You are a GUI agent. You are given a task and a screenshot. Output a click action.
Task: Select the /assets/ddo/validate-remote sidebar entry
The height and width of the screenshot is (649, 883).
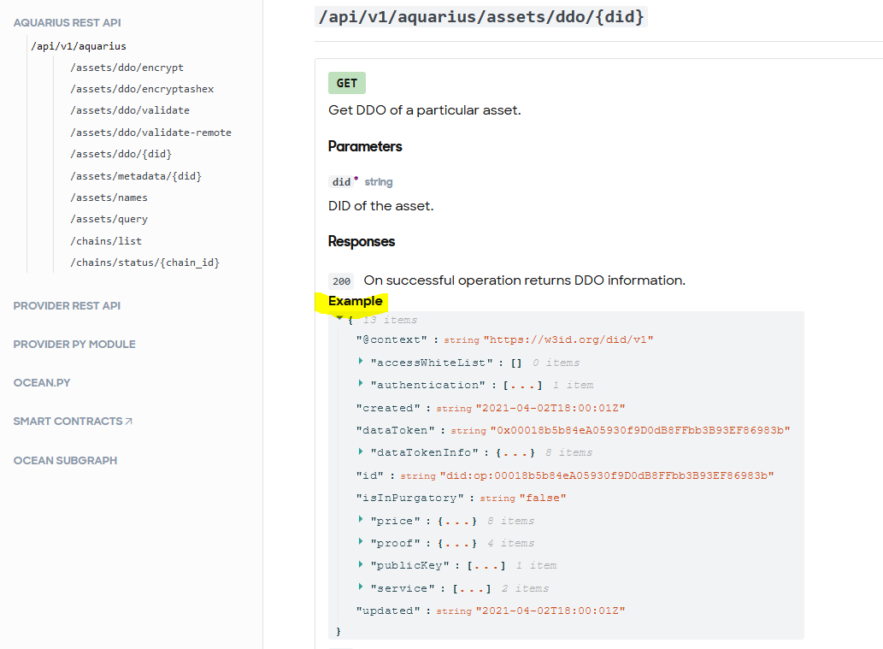151,133
